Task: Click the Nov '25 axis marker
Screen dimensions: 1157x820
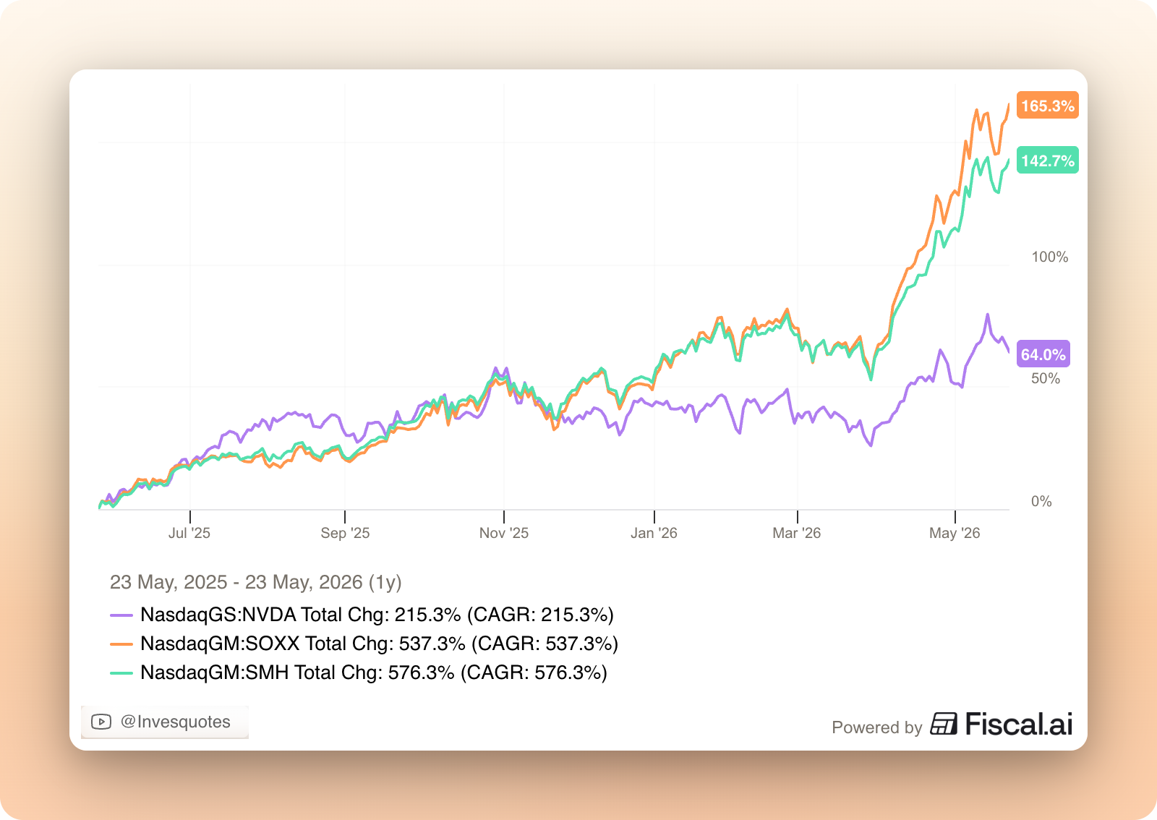Action: pyautogui.click(x=504, y=533)
